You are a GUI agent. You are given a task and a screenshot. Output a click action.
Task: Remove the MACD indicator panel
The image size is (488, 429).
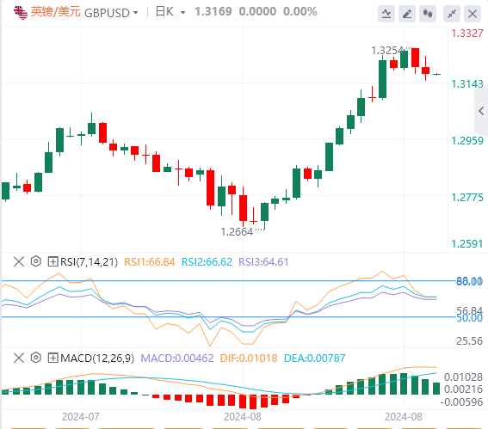click(19, 358)
